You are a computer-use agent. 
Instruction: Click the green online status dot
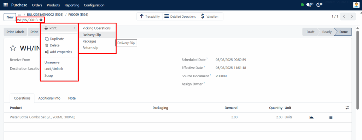pos(302,5)
